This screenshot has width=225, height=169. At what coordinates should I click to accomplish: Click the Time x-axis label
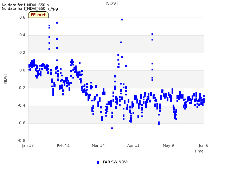[x=199, y=151]
